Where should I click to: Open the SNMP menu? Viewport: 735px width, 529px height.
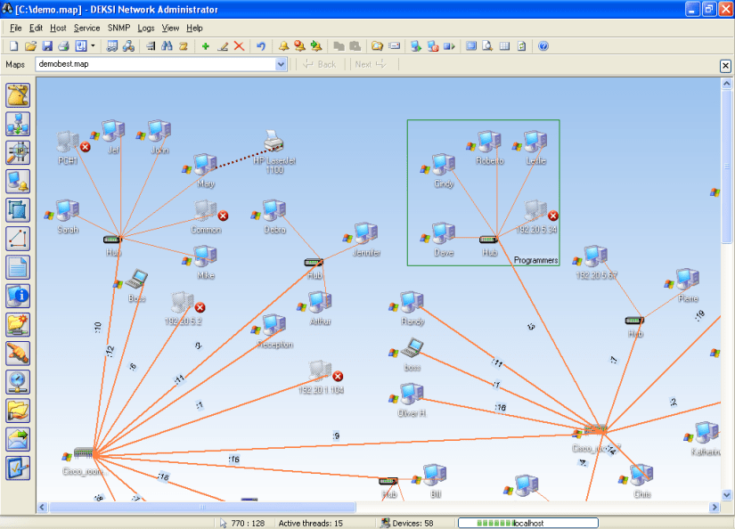point(118,28)
